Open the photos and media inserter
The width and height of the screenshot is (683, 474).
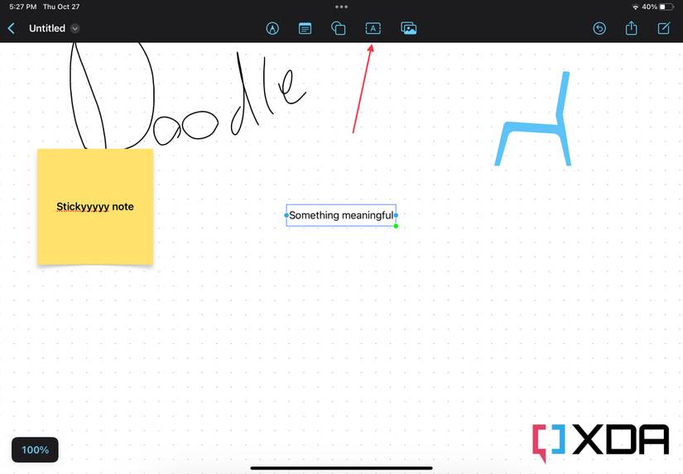pyautogui.click(x=409, y=29)
